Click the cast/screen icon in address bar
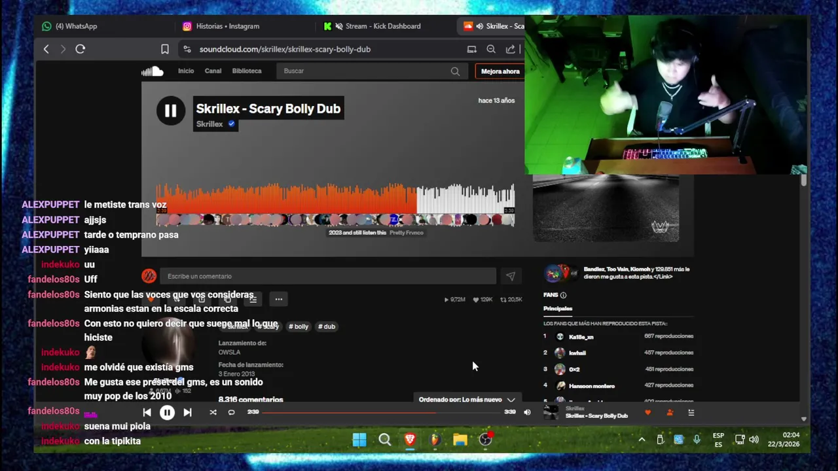This screenshot has width=838, height=471. [471, 49]
